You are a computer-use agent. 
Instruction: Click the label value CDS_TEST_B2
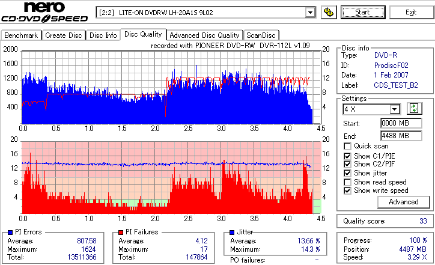coord(396,85)
